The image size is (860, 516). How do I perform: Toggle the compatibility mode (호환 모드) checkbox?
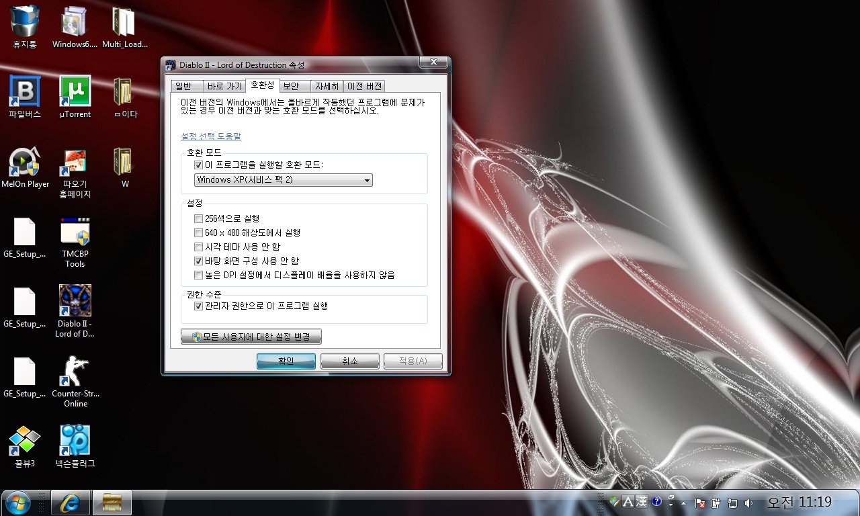coord(198,165)
